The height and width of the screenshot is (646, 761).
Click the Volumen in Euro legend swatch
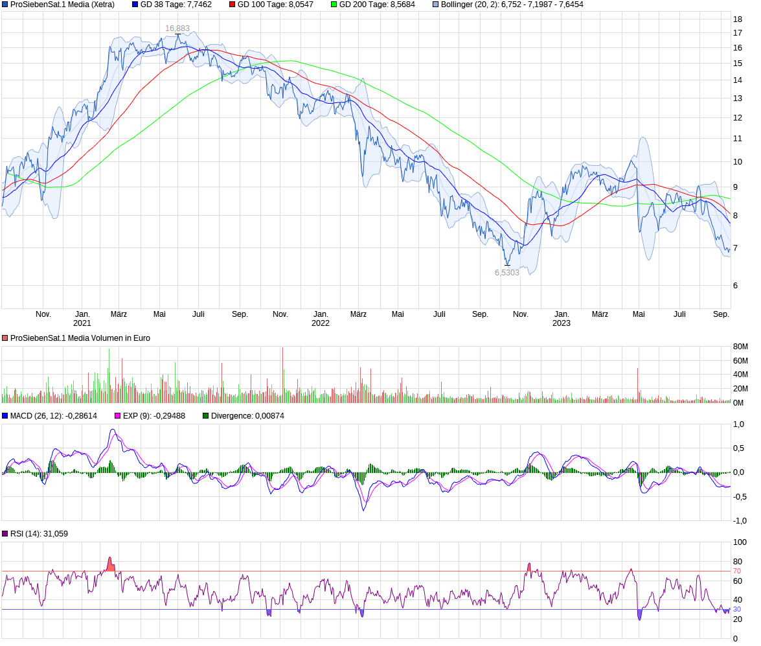pos(5,338)
